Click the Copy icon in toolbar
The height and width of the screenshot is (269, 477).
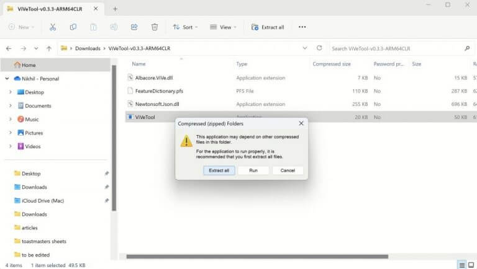tap(73, 27)
